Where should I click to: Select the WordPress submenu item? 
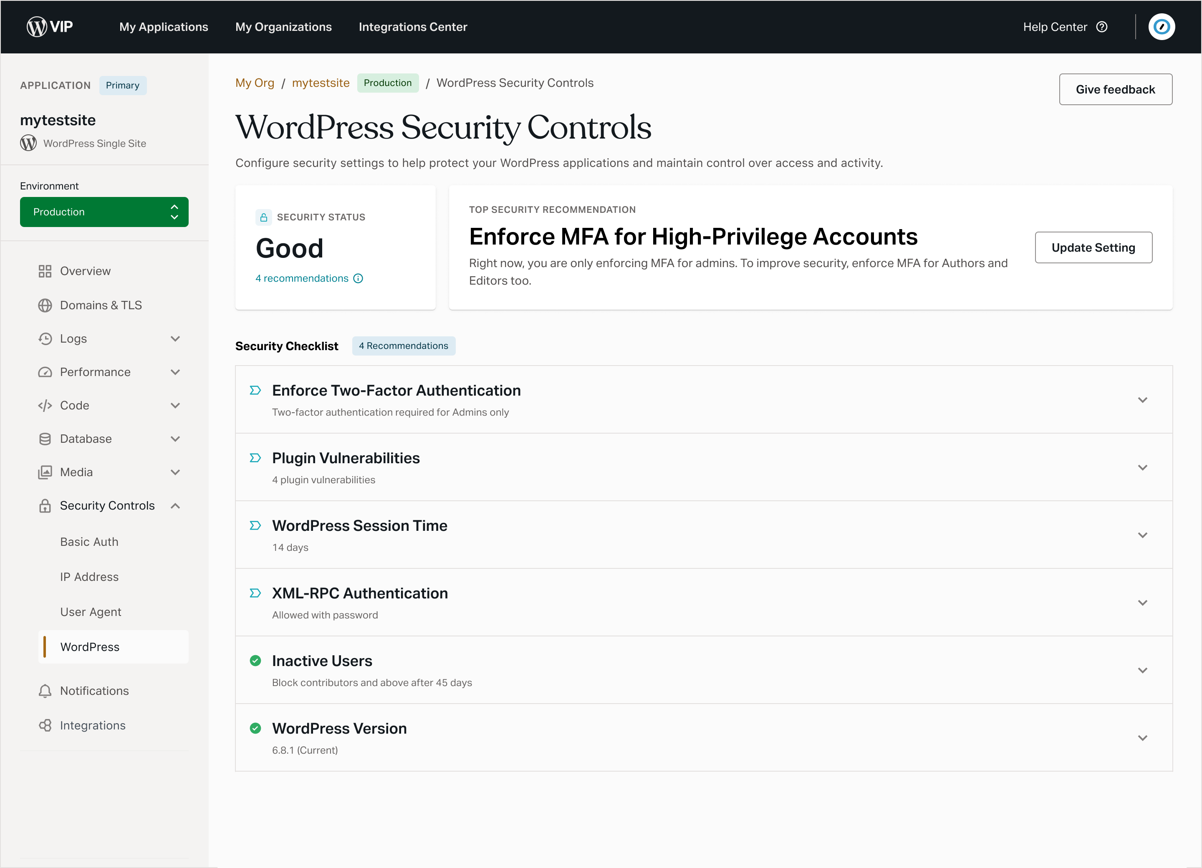click(x=114, y=646)
